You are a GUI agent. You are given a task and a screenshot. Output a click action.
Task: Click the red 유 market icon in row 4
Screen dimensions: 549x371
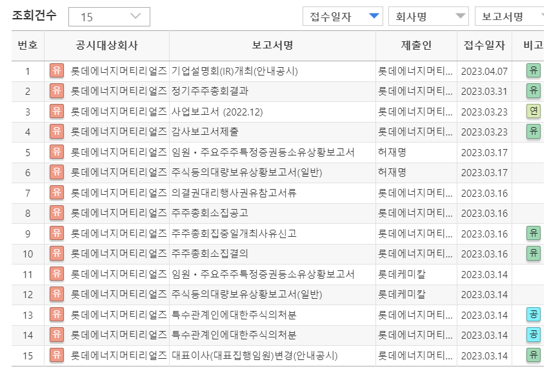click(x=56, y=132)
